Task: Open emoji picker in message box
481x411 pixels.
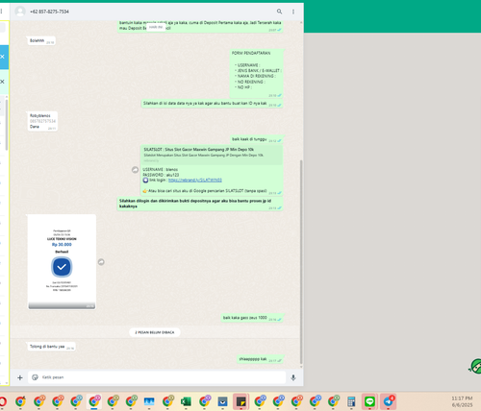Action: tap(35, 377)
